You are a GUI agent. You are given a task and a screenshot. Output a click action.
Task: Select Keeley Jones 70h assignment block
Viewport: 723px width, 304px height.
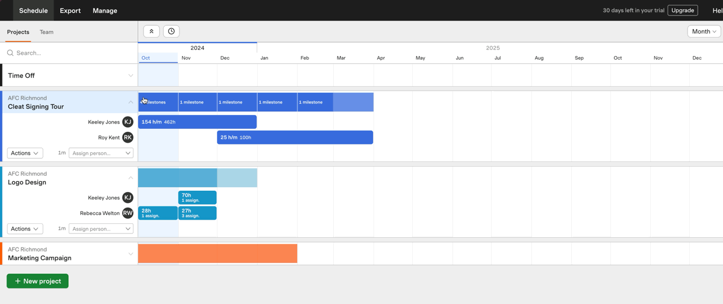point(198,197)
